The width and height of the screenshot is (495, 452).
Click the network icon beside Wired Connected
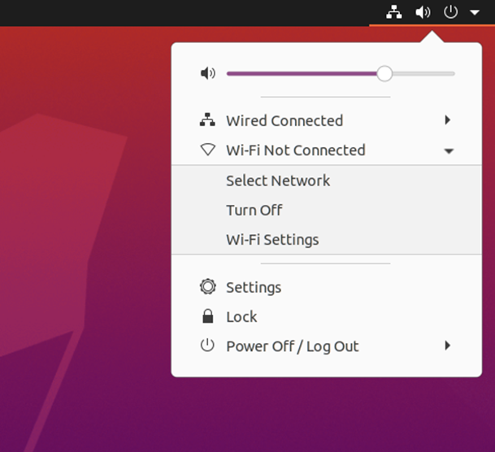click(208, 120)
